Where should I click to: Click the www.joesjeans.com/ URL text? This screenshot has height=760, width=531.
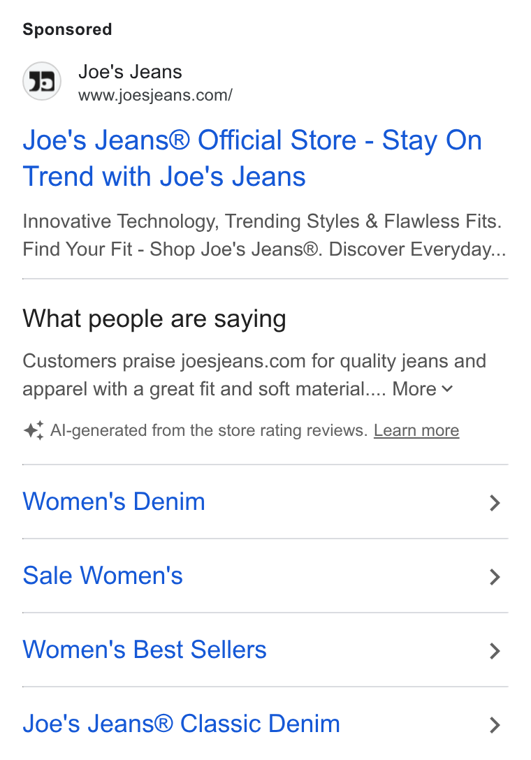click(155, 95)
